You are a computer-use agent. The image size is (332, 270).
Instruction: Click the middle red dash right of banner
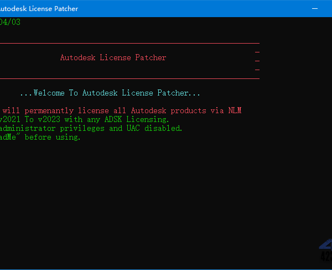coord(257,61)
